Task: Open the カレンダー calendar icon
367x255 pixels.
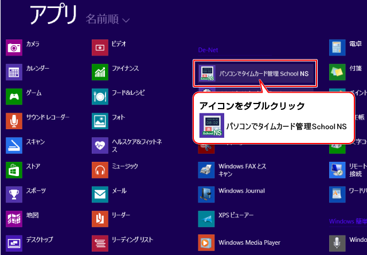Action: coord(14,72)
